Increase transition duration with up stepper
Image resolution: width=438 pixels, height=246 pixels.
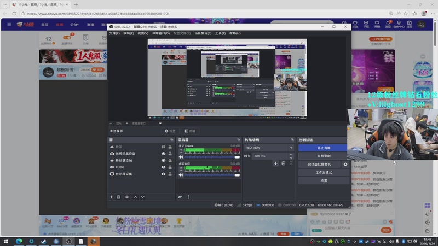pyautogui.click(x=291, y=155)
